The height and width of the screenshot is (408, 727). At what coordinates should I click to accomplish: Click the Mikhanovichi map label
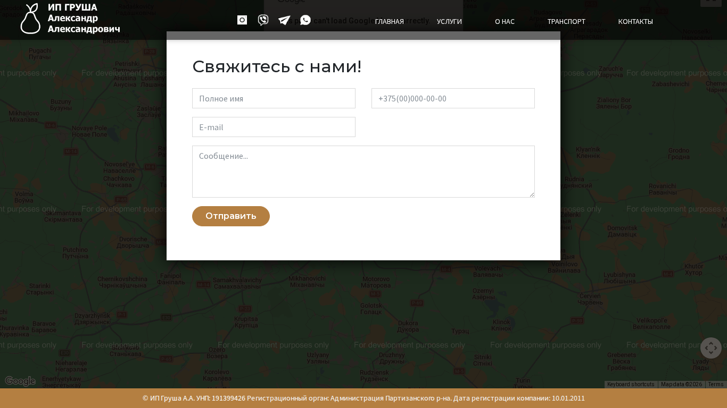[307, 282]
